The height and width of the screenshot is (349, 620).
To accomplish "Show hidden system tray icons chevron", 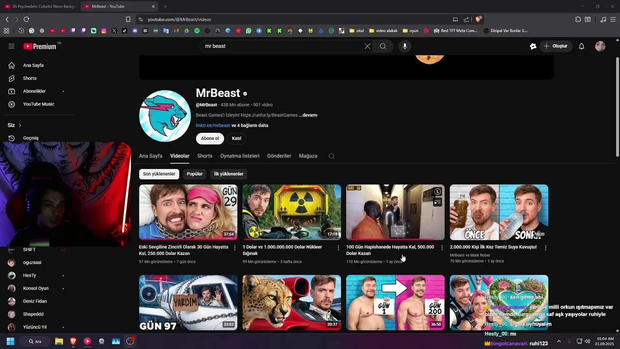I will click(558, 341).
